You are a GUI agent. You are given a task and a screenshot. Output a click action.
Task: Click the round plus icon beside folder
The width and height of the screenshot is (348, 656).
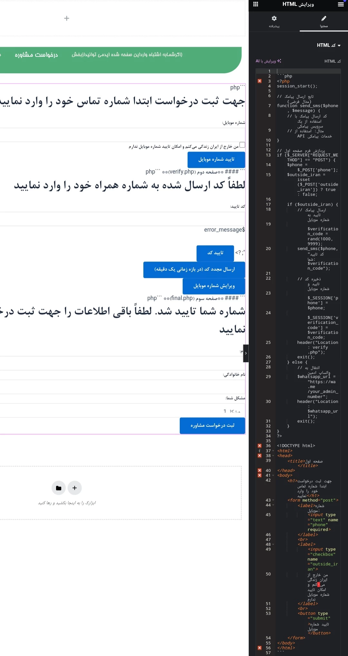point(75,488)
